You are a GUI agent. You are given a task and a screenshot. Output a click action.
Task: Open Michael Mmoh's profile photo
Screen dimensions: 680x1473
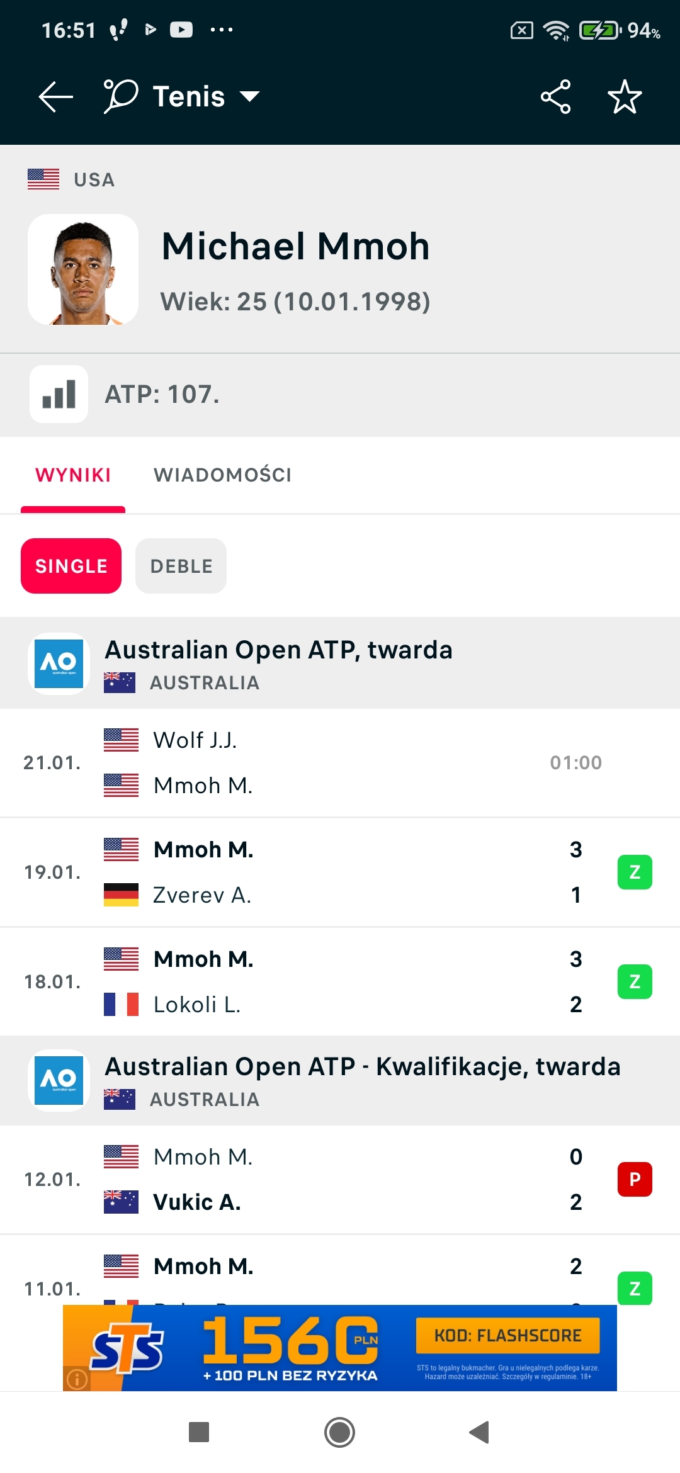[83, 269]
